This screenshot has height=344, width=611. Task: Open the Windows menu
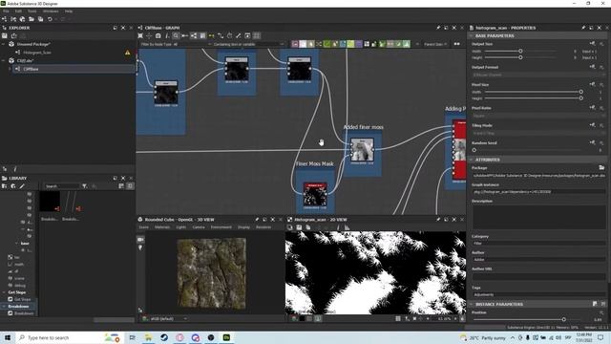coord(51,11)
